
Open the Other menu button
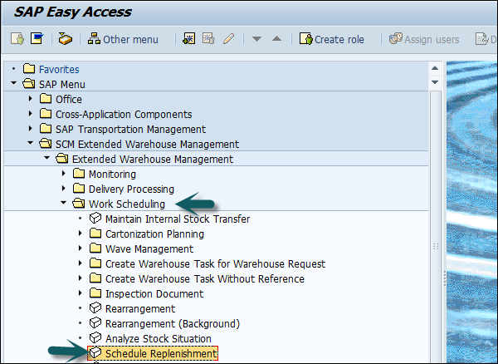123,39
